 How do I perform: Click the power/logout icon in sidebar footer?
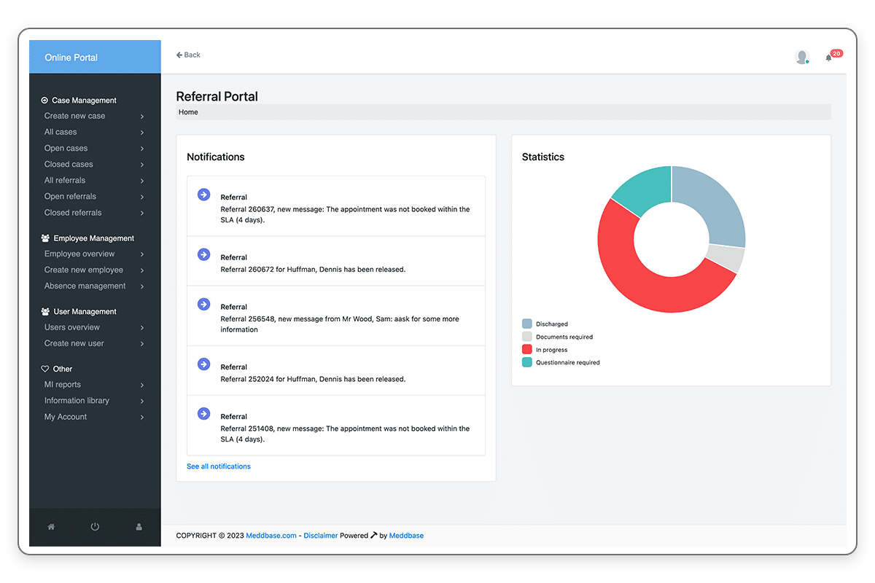click(x=95, y=527)
